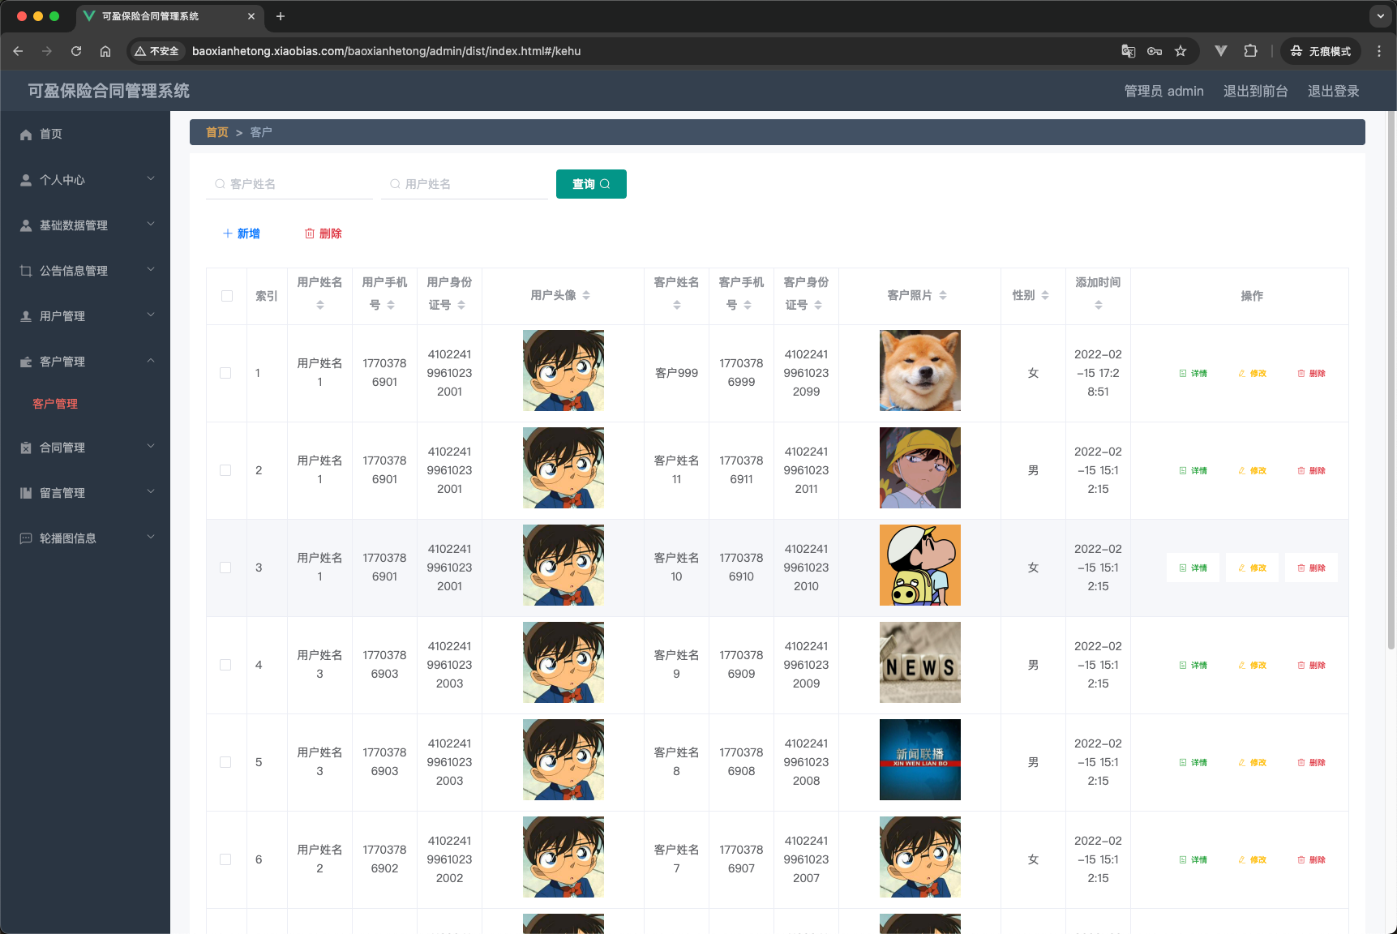The image size is (1397, 934).
Task: Click the 留言管理 sidebar icon
Action: 26,493
